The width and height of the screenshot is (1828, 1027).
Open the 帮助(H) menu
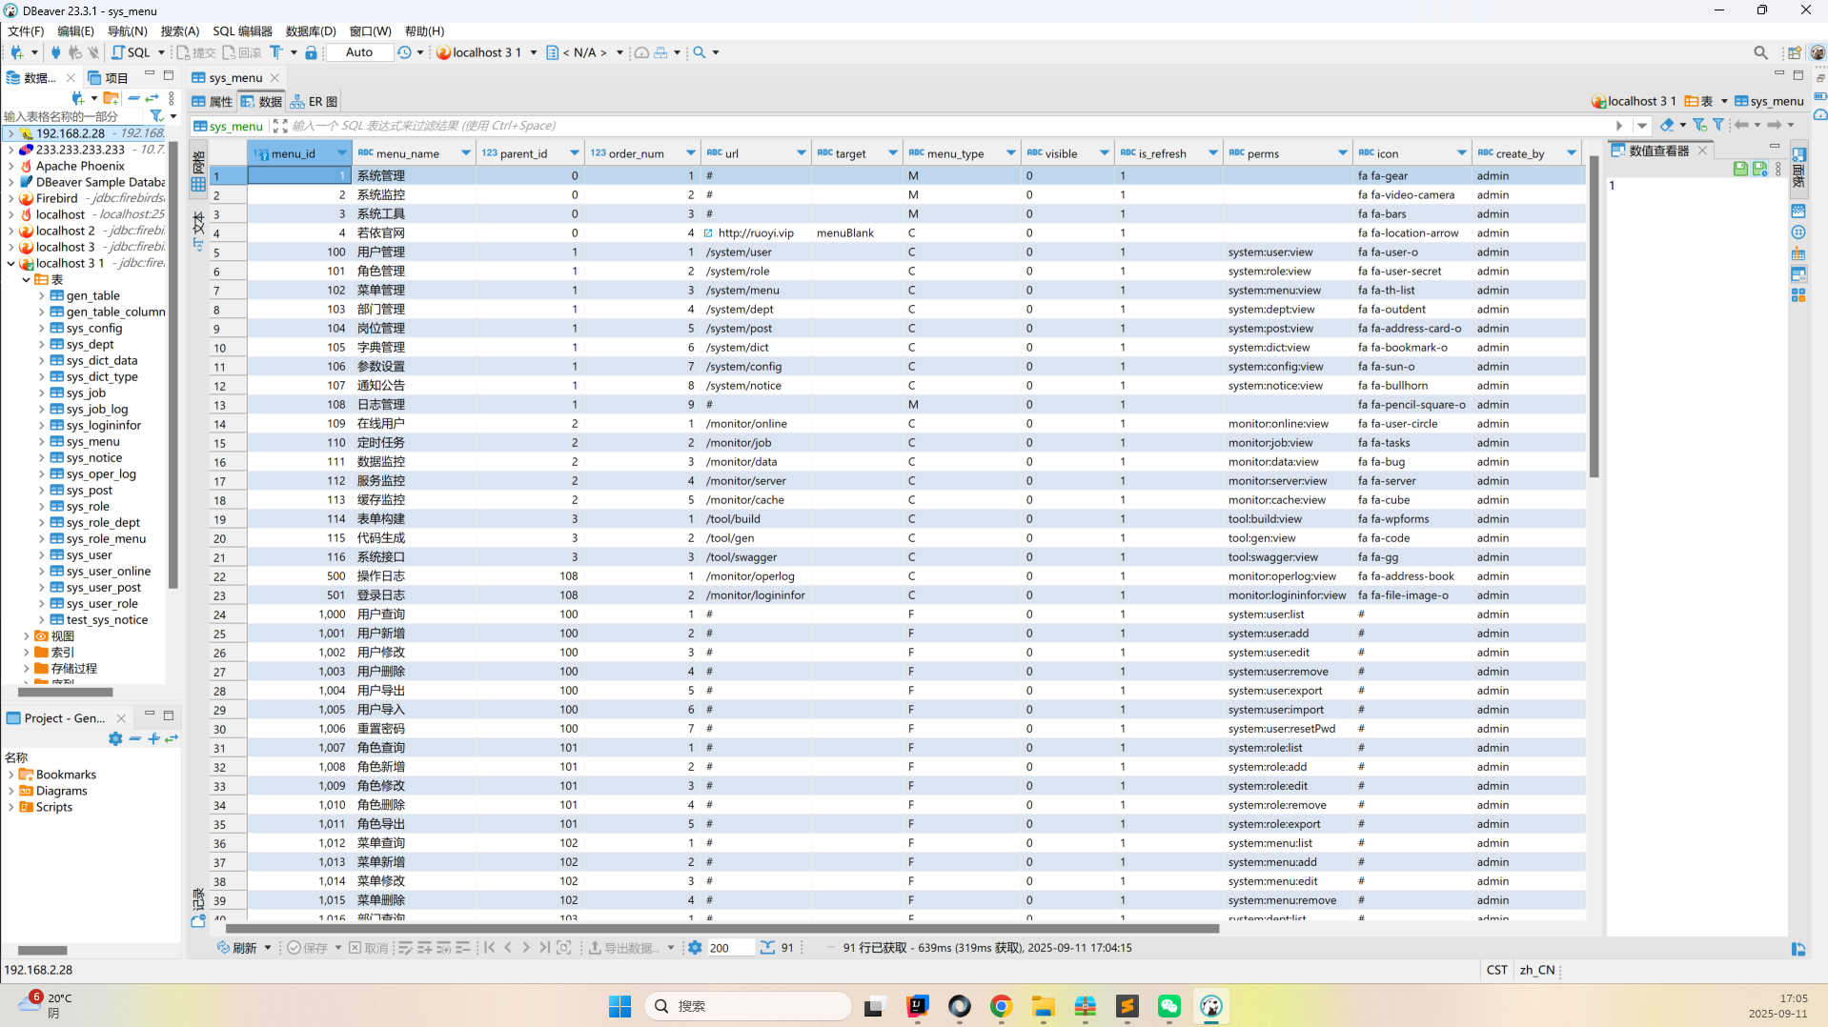424,31
